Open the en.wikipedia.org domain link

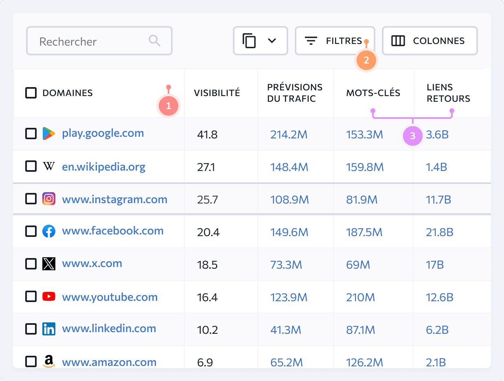coord(103,166)
